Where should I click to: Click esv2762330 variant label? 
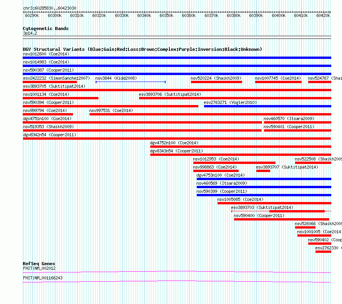pos(329,248)
